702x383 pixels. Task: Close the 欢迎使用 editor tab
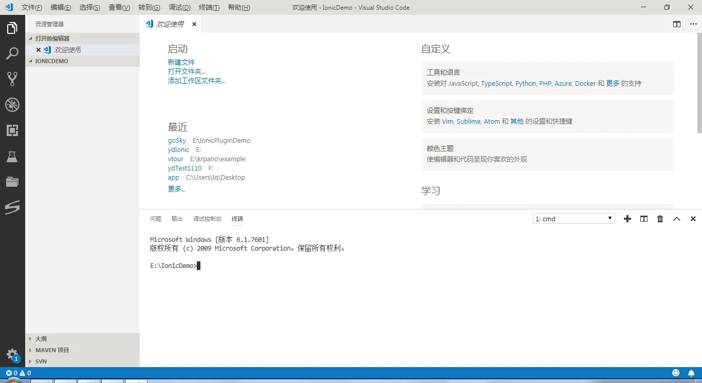(194, 24)
